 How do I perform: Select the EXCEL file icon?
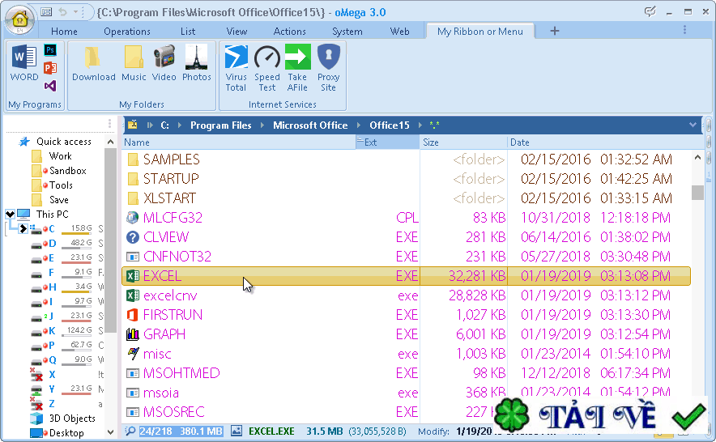pos(132,276)
